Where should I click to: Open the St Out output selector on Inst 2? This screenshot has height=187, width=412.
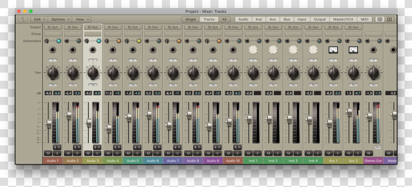click(273, 27)
